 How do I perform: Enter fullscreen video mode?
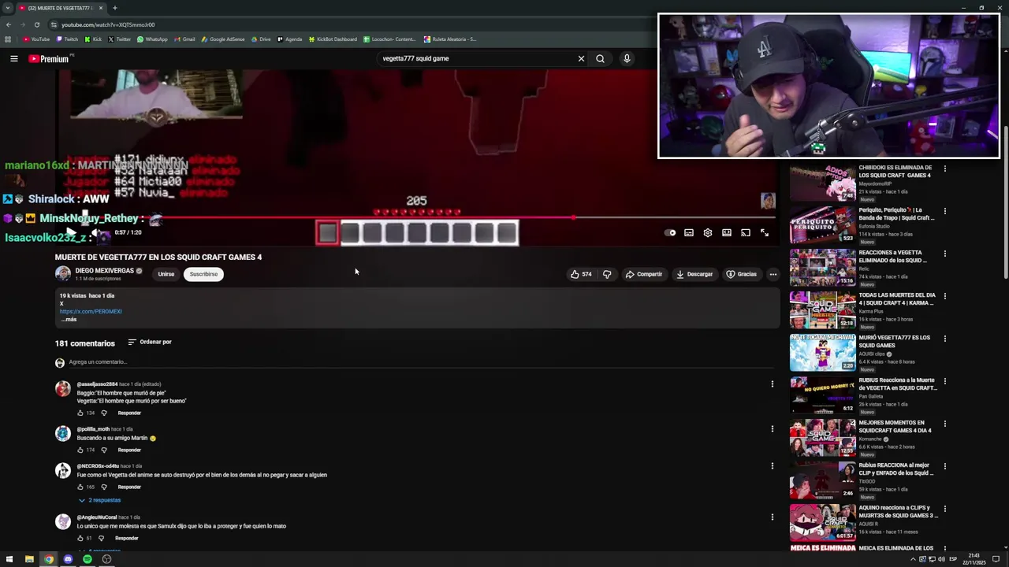click(x=765, y=233)
